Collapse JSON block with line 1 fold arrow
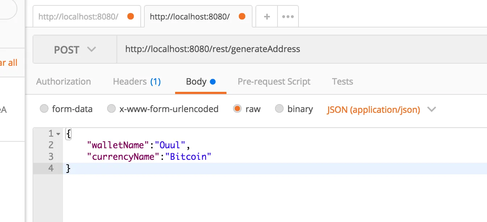Image resolution: width=487 pixels, height=222 pixels. click(59, 134)
